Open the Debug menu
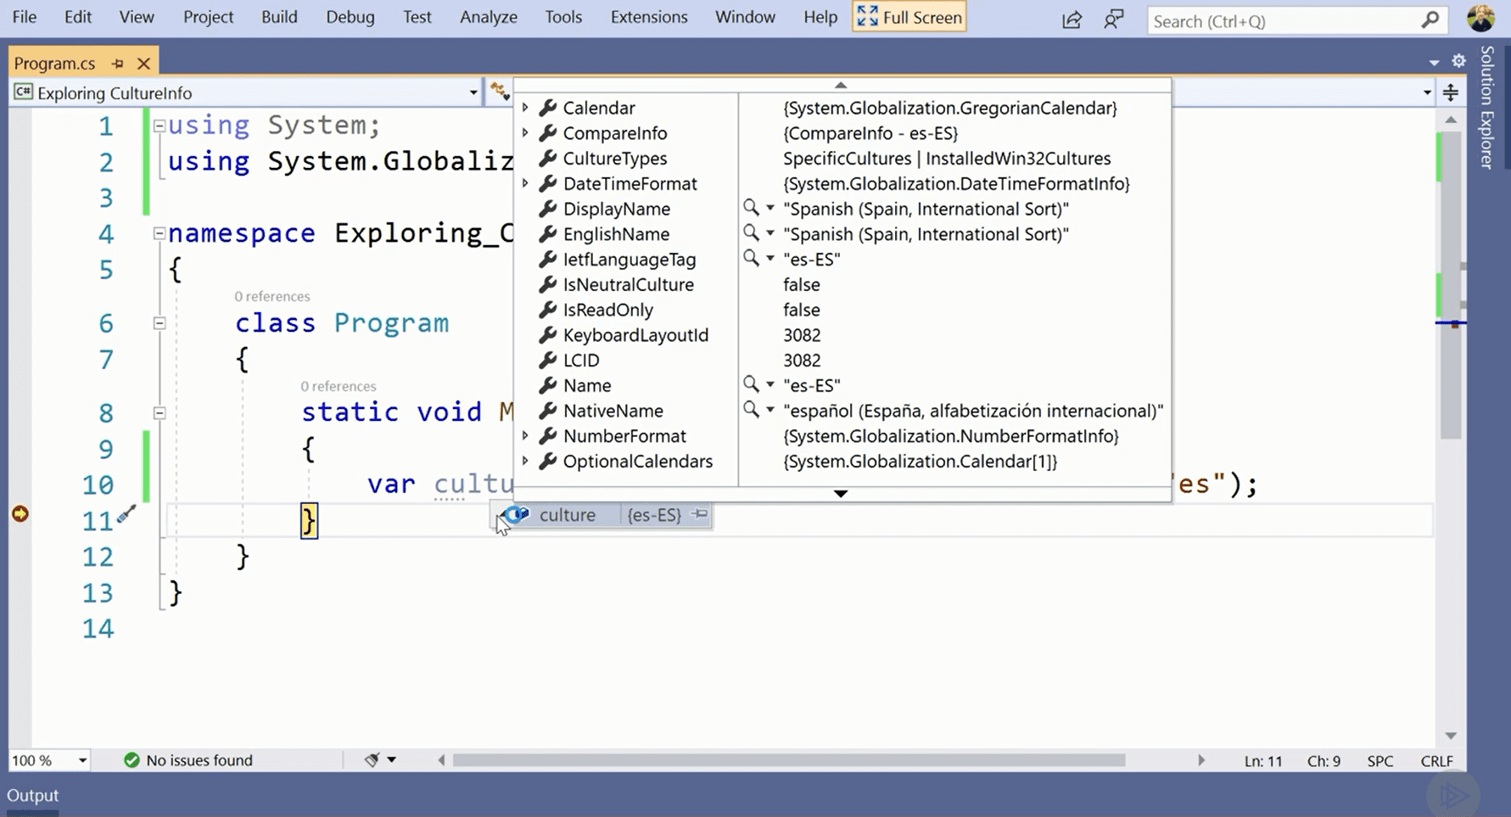The height and width of the screenshot is (817, 1511). [x=350, y=17]
